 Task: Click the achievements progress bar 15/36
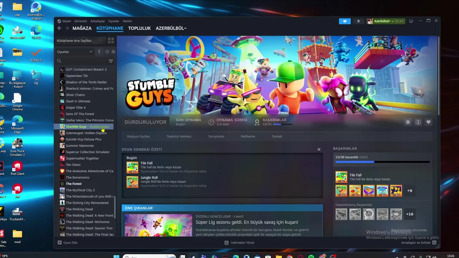[x=382, y=162]
